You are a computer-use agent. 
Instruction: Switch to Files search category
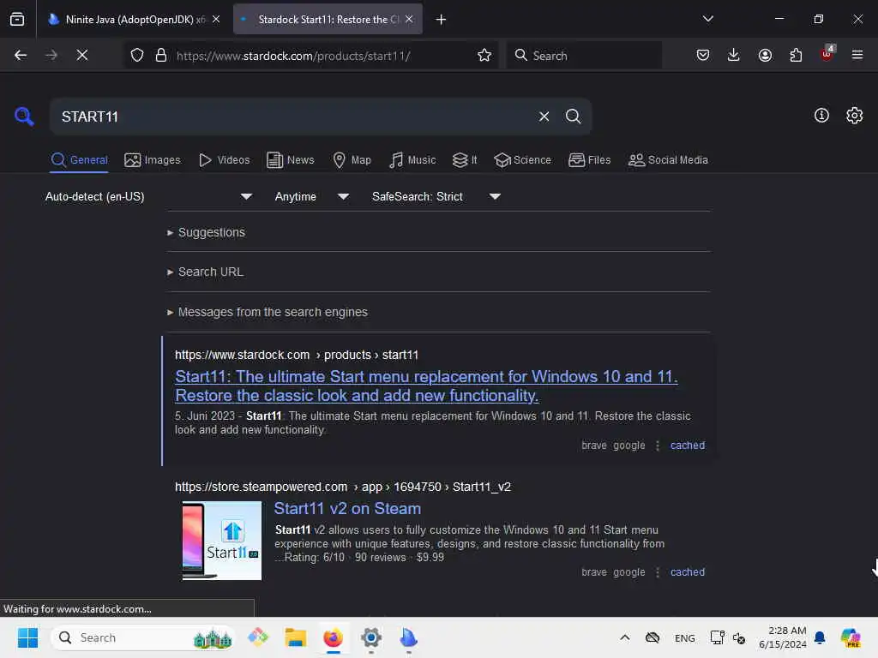click(x=589, y=160)
